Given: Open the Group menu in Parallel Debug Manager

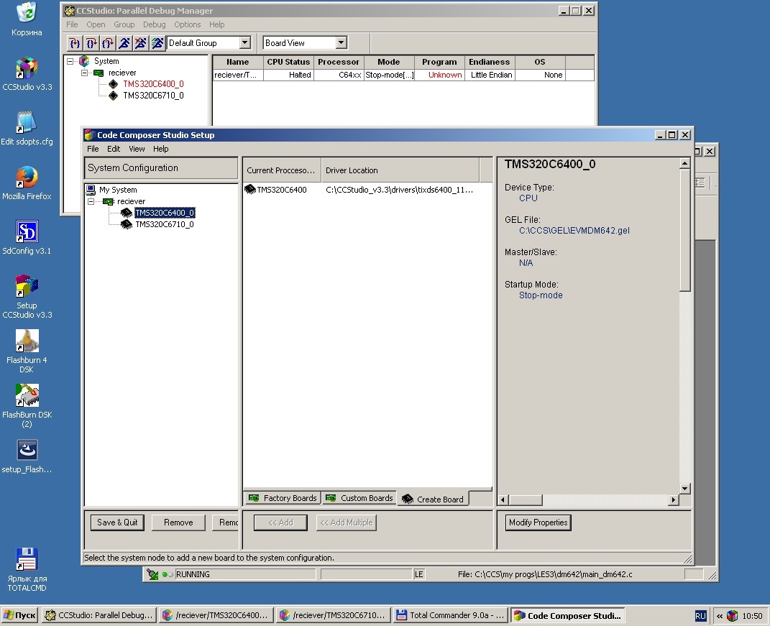Looking at the screenshot, I should (124, 24).
